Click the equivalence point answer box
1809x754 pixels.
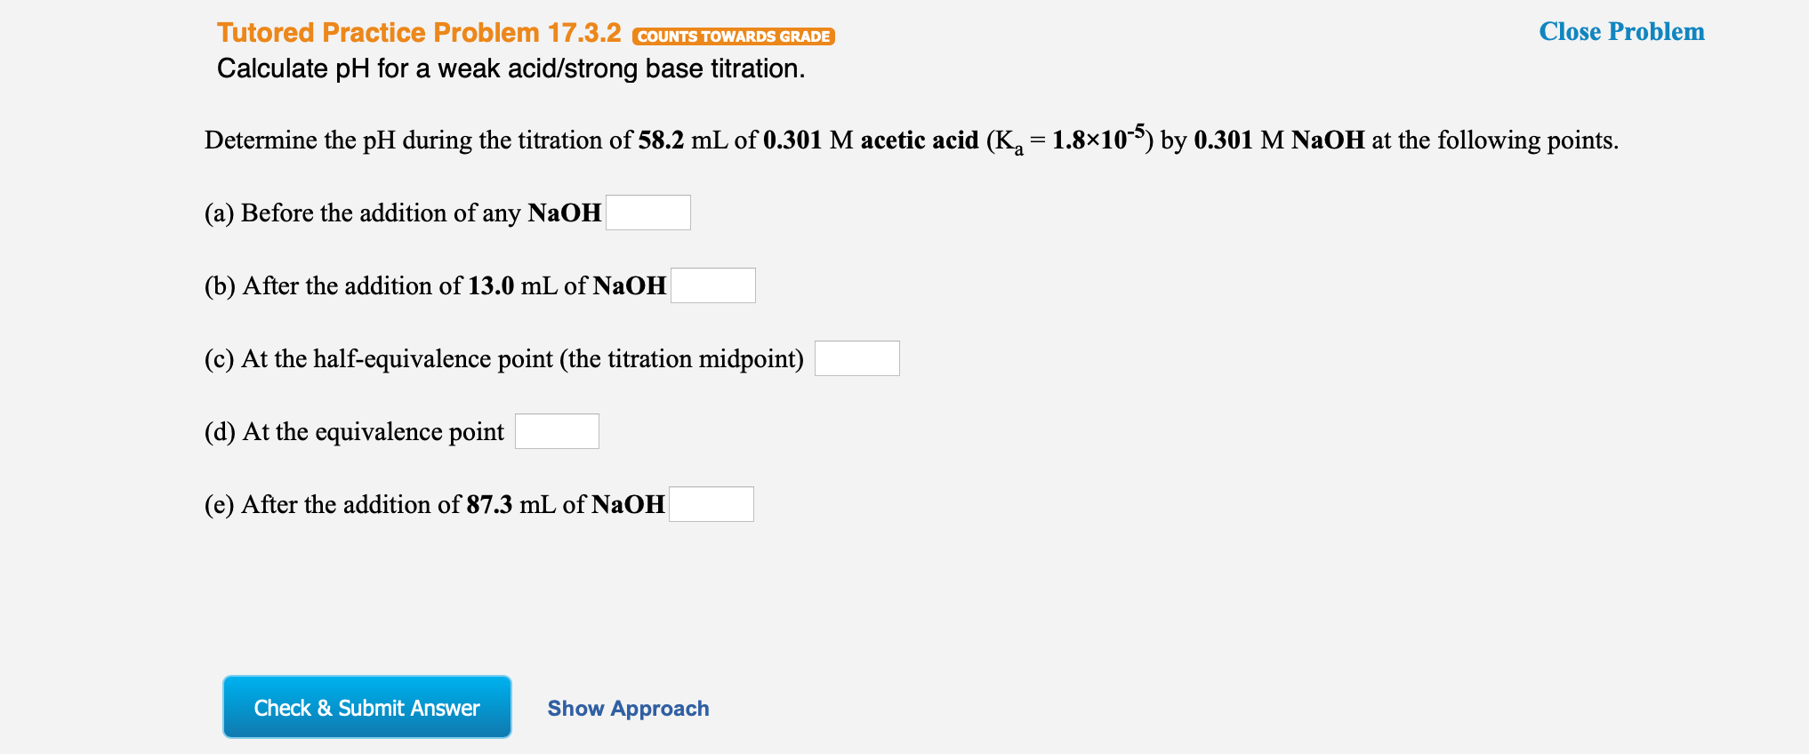point(557,430)
